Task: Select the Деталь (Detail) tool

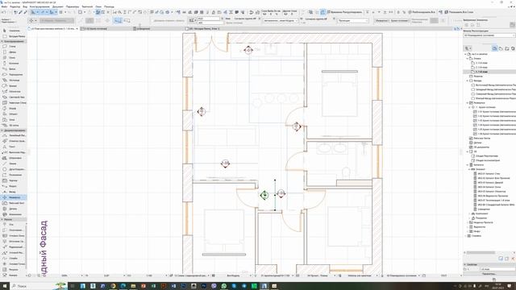Action: coord(13,209)
